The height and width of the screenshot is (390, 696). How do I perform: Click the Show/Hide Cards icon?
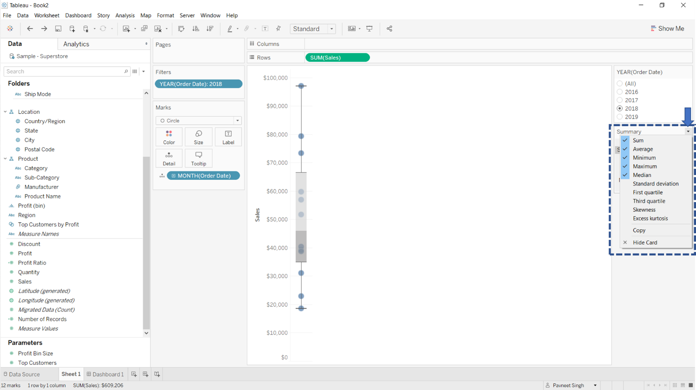tap(352, 28)
